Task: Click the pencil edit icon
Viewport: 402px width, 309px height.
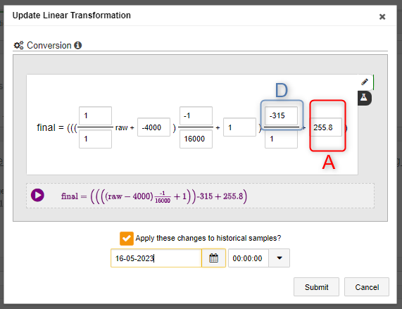Action: [365, 82]
